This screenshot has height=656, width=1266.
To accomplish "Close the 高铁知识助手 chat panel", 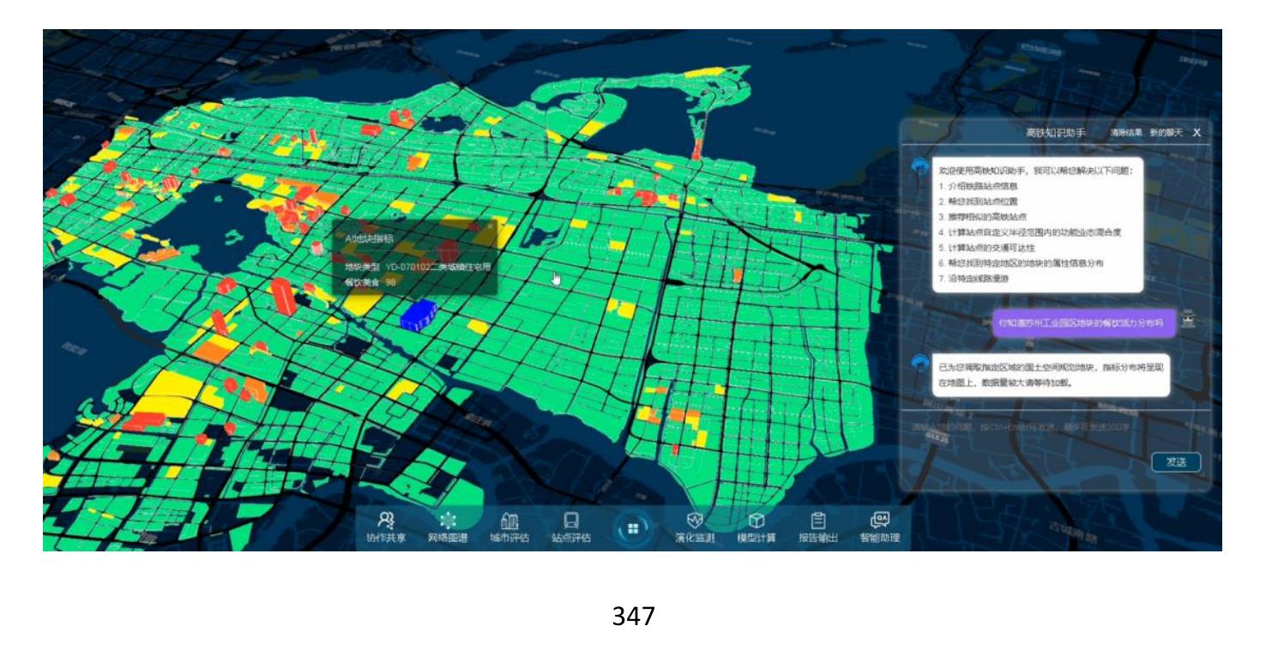I will click(x=1197, y=133).
